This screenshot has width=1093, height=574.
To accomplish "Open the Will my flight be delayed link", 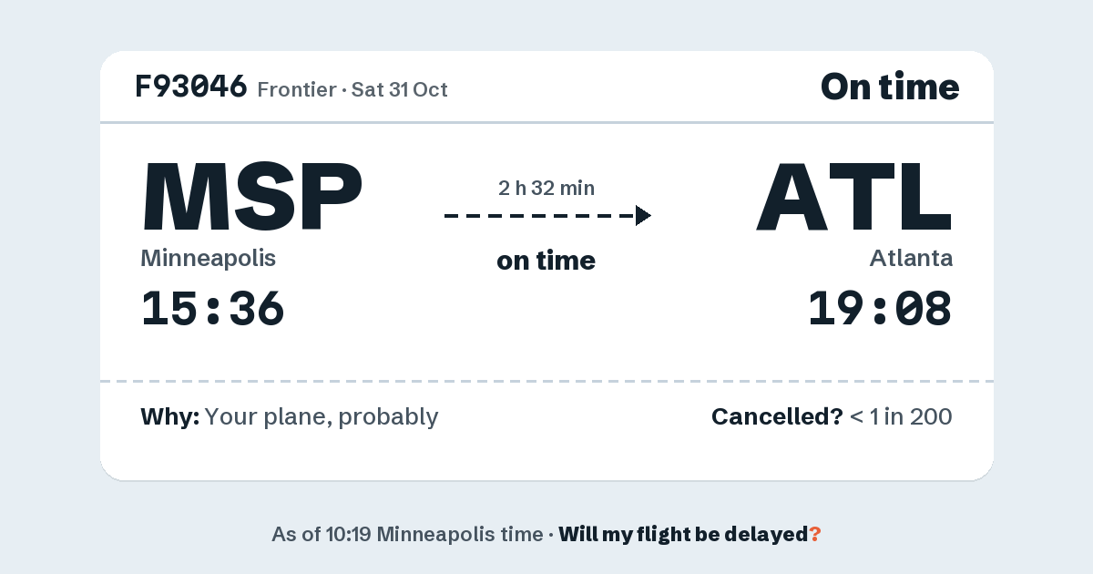I will (x=684, y=534).
